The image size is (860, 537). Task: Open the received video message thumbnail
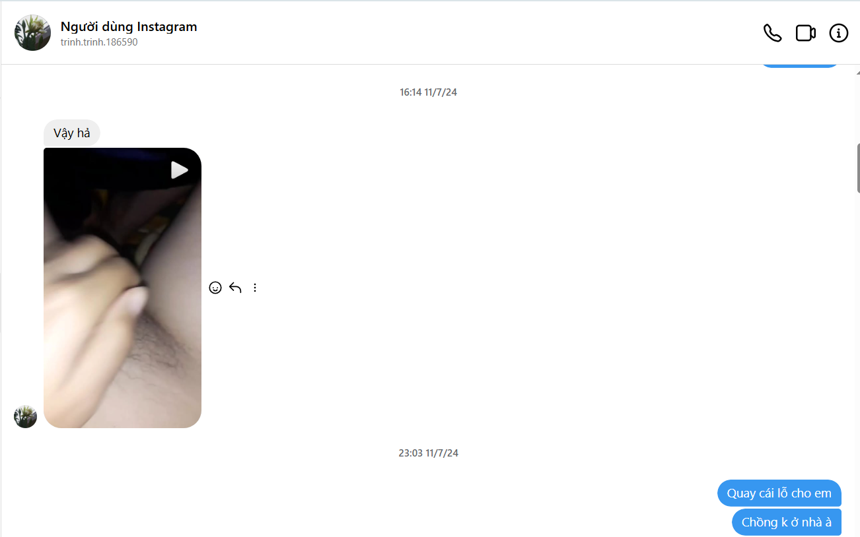(x=122, y=288)
